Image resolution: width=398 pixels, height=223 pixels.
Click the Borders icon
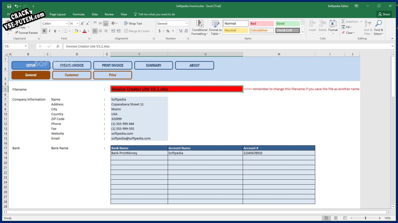coord(66,31)
